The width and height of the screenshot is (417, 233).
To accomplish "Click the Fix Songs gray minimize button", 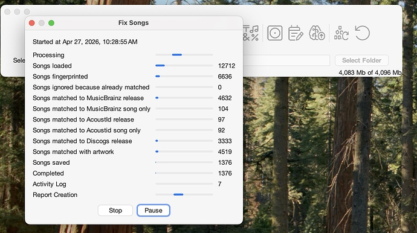I will coord(42,23).
